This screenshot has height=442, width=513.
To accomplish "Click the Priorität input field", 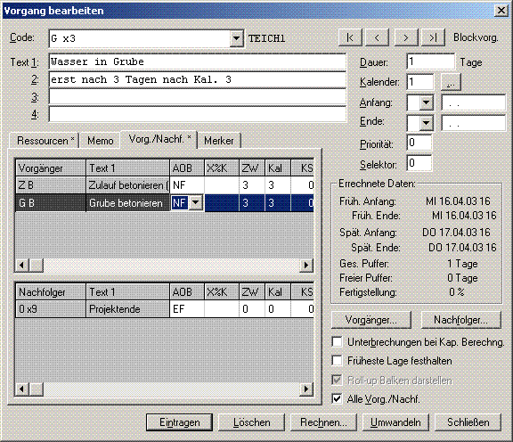I will [419, 143].
